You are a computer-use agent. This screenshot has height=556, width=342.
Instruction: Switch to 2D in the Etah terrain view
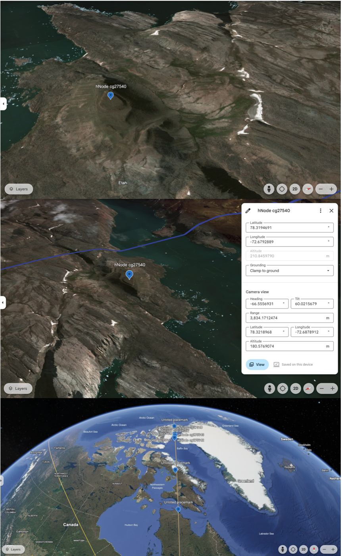[295, 189]
